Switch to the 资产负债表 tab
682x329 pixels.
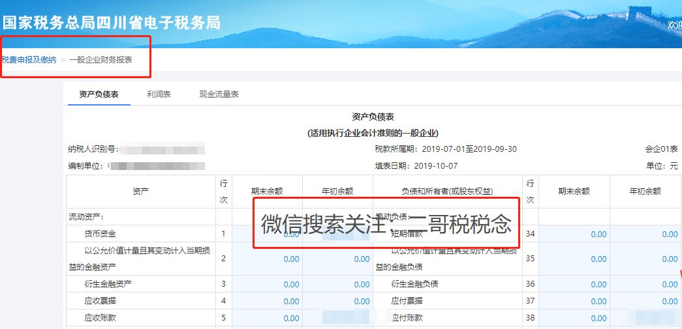pyautogui.click(x=99, y=94)
